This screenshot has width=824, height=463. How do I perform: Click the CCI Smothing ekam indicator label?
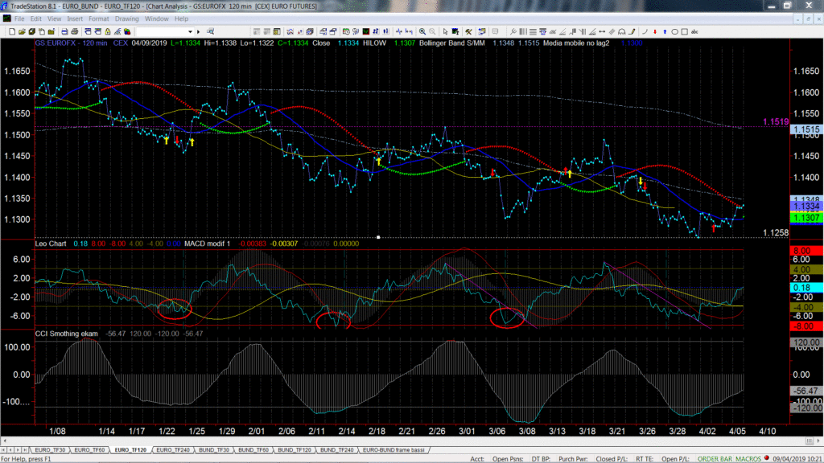[67, 334]
